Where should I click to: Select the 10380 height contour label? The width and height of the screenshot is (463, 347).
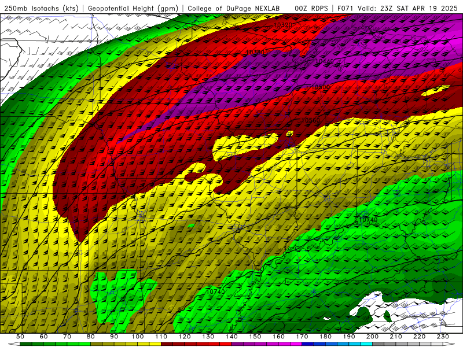point(255,52)
